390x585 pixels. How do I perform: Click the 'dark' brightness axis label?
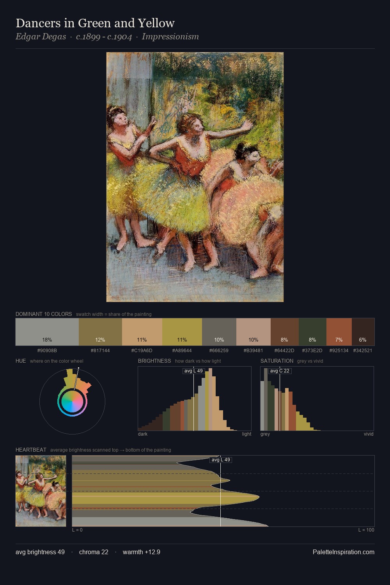[143, 434]
